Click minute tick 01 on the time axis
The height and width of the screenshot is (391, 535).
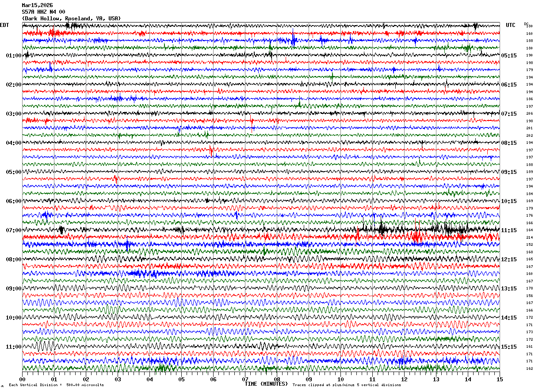[54, 379]
